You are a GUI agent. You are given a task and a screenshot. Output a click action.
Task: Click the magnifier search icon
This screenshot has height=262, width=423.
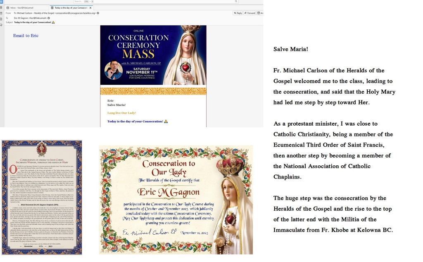(236, 1)
